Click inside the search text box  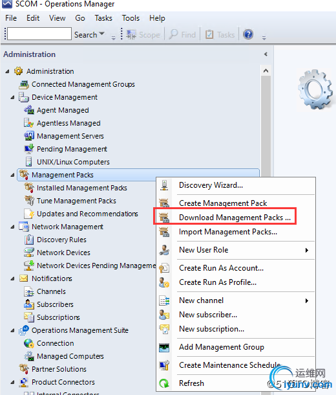[x=39, y=34]
